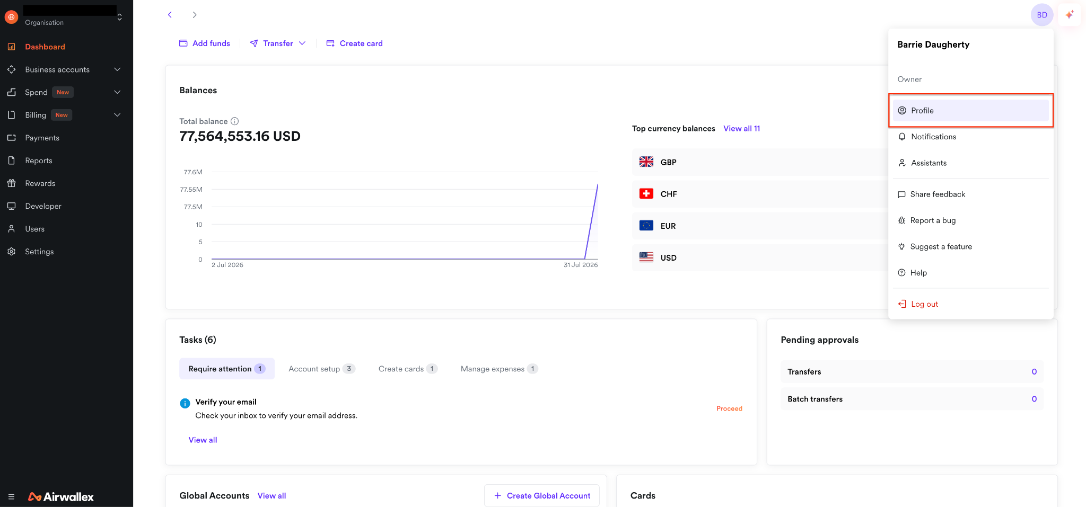Click the Users label in sidebar

tap(34, 229)
